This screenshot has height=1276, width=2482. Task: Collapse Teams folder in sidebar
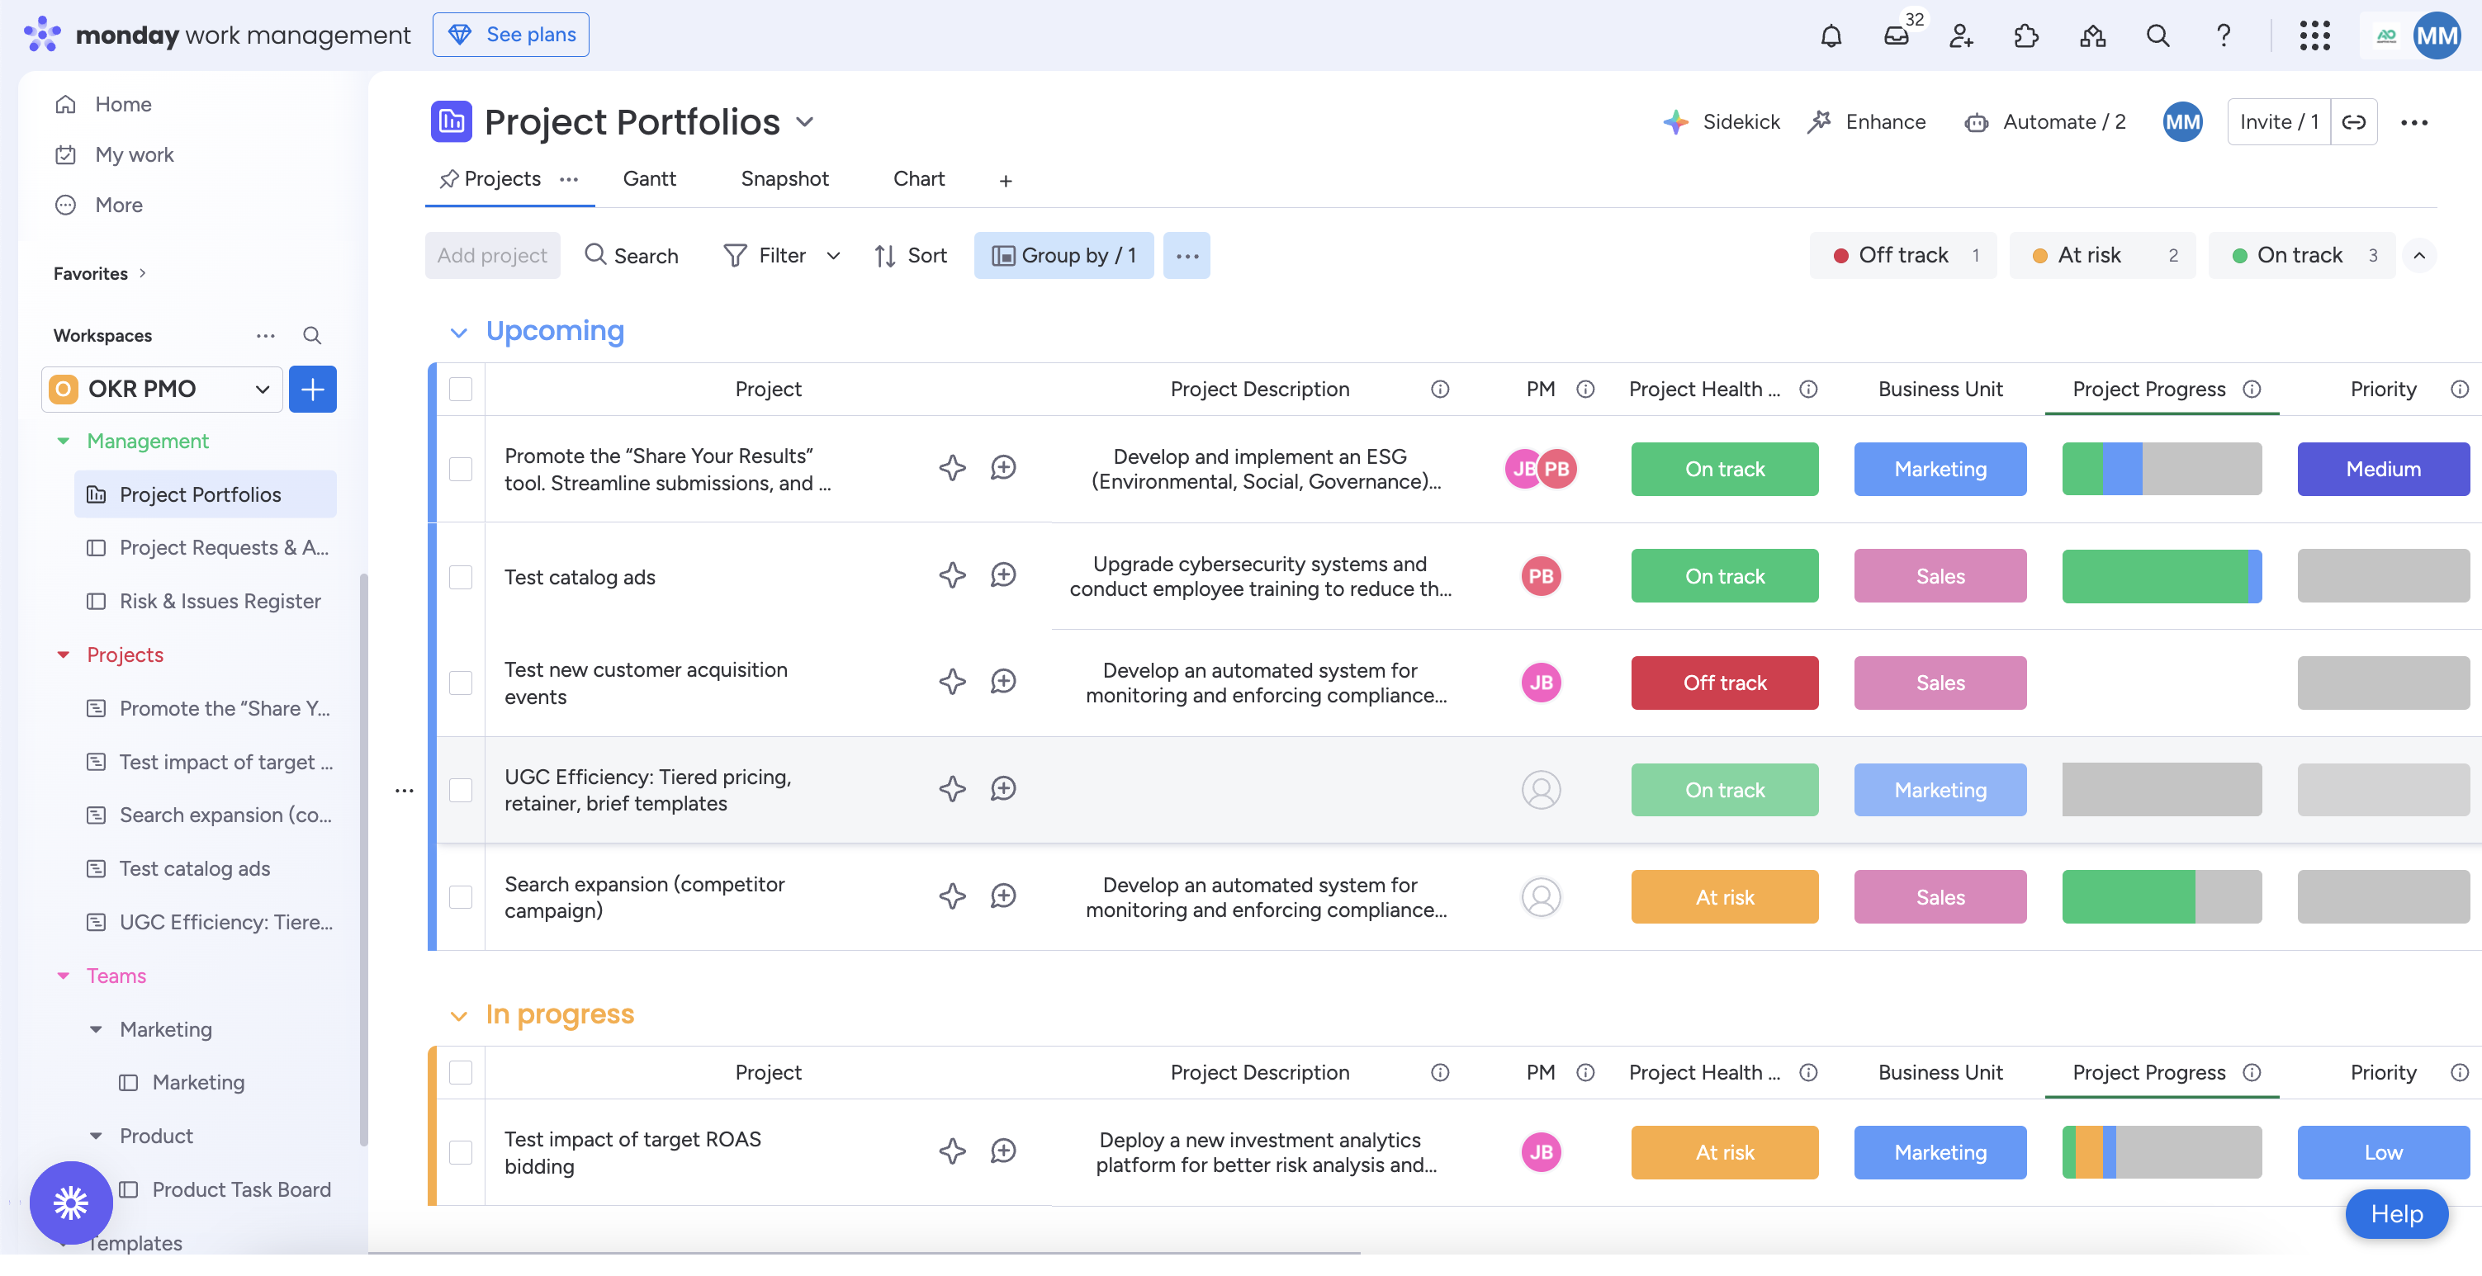63,976
